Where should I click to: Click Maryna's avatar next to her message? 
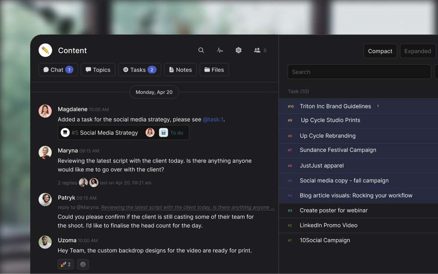point(45,153)
